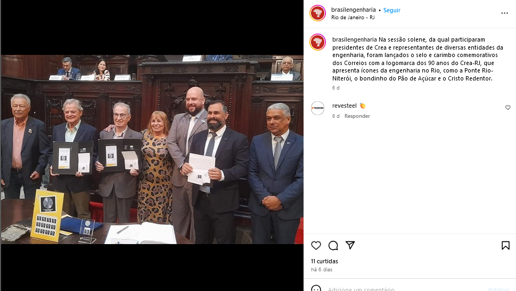The height and width of the screenshot is (291, 516).
Task: Open emoji picker in comment box
Action: [x=316, y=289]
